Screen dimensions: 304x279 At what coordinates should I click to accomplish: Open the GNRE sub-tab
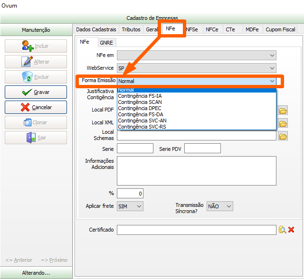tap(106, 42)
